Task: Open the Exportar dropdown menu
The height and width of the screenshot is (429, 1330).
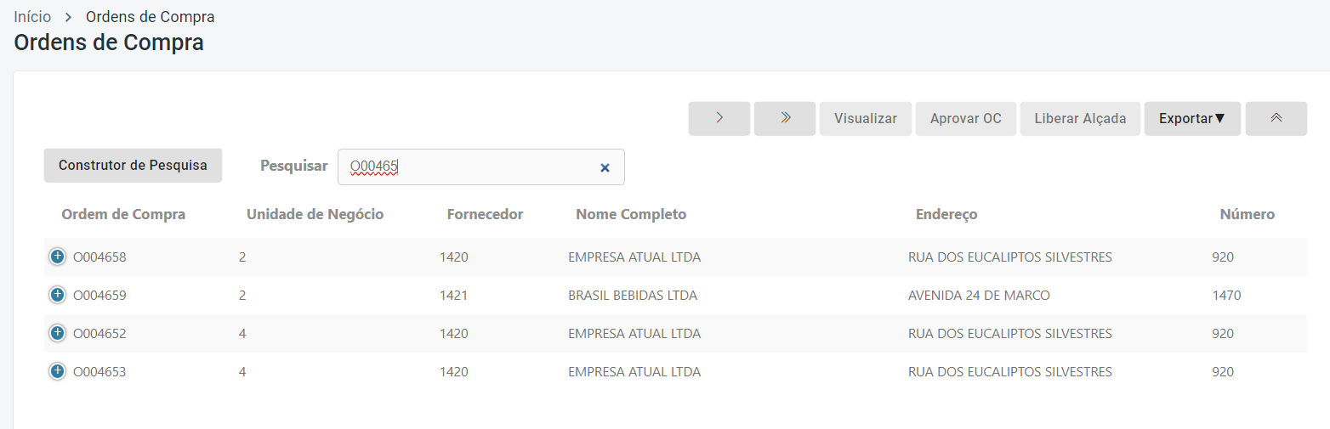Action: [1192, 118]
